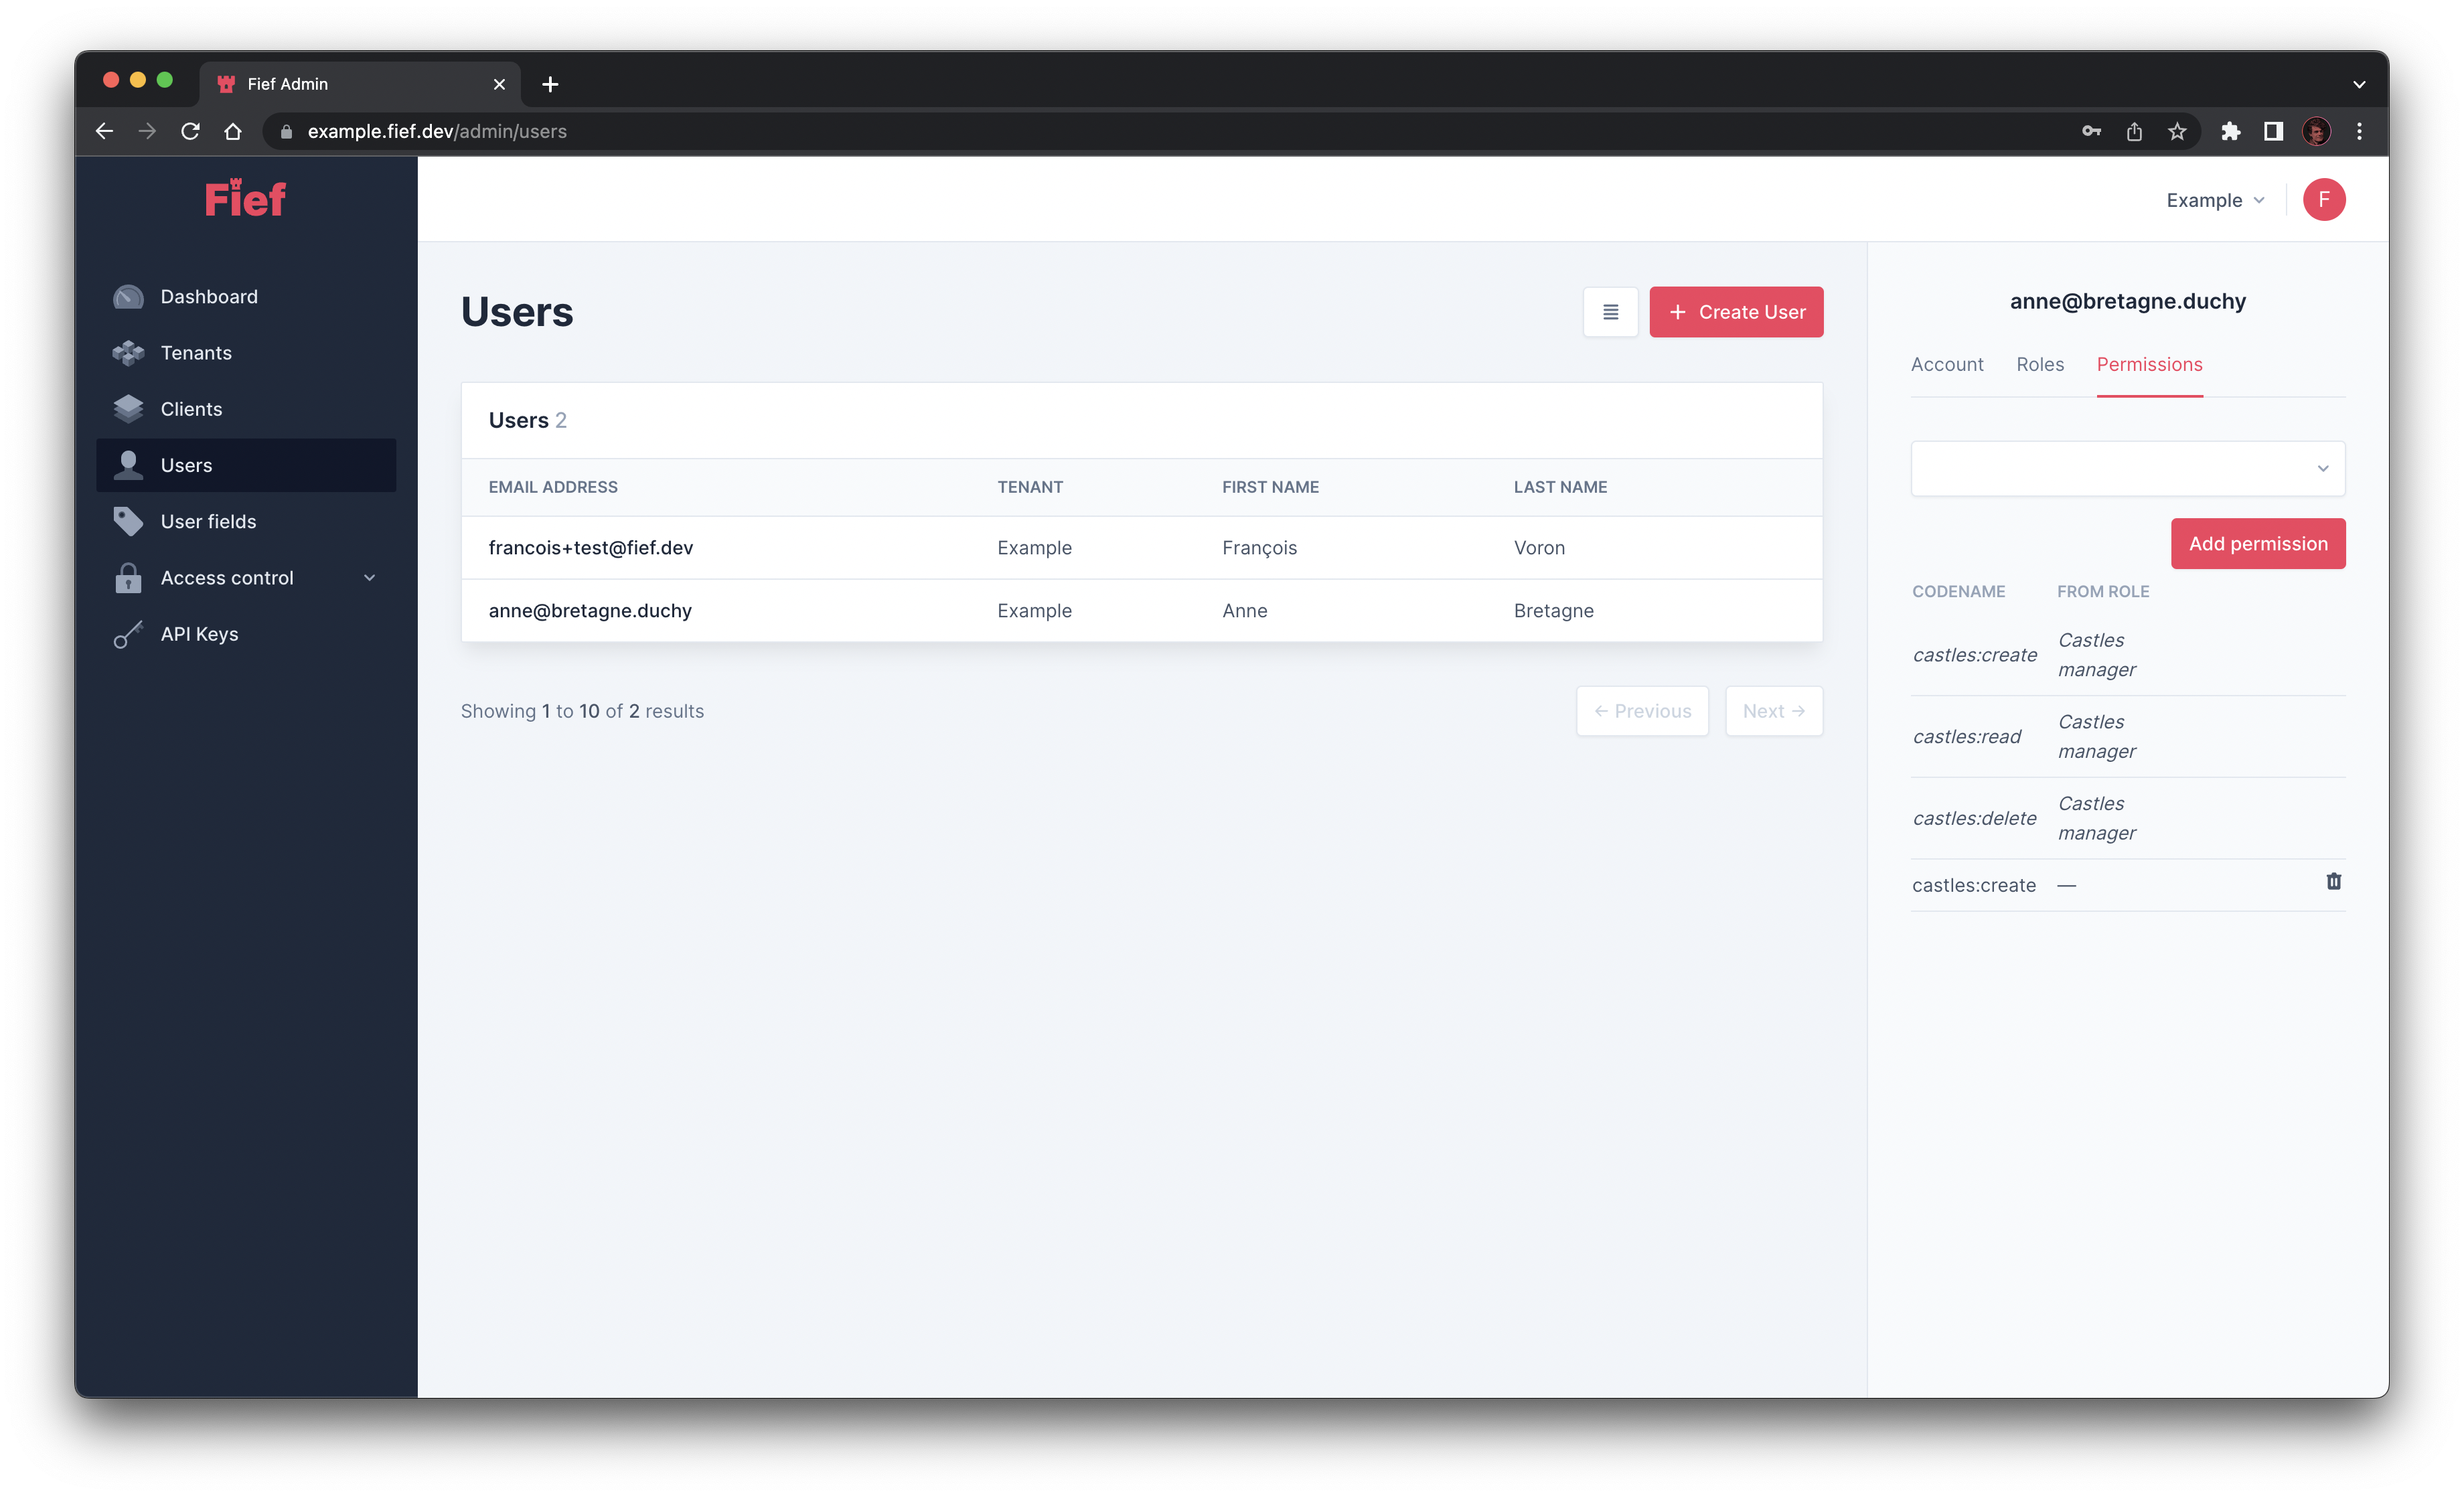This screenshot has height=1497, width=2464.
Task: Open the browser extensions puzzle icon
Action: [x=2230, y=131]
